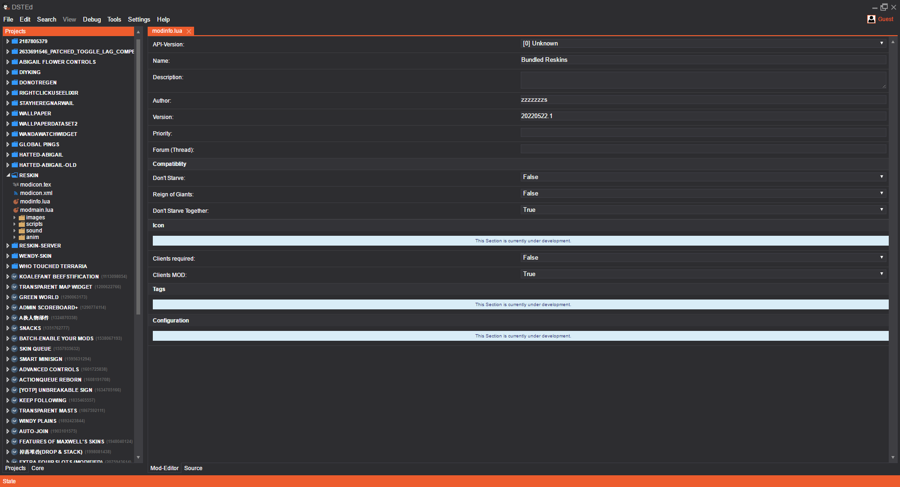This screenshot has width=900, height=487.
Task: Click the Description text area
Action: click(x=703, y=80)
